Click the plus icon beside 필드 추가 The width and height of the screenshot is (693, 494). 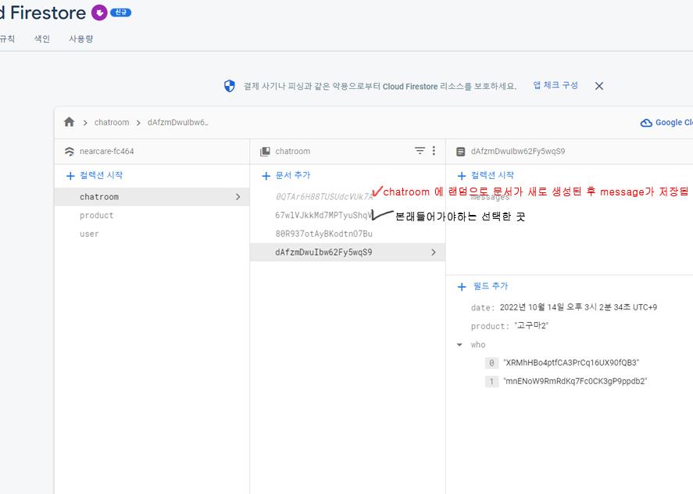[x=462, y=287]
